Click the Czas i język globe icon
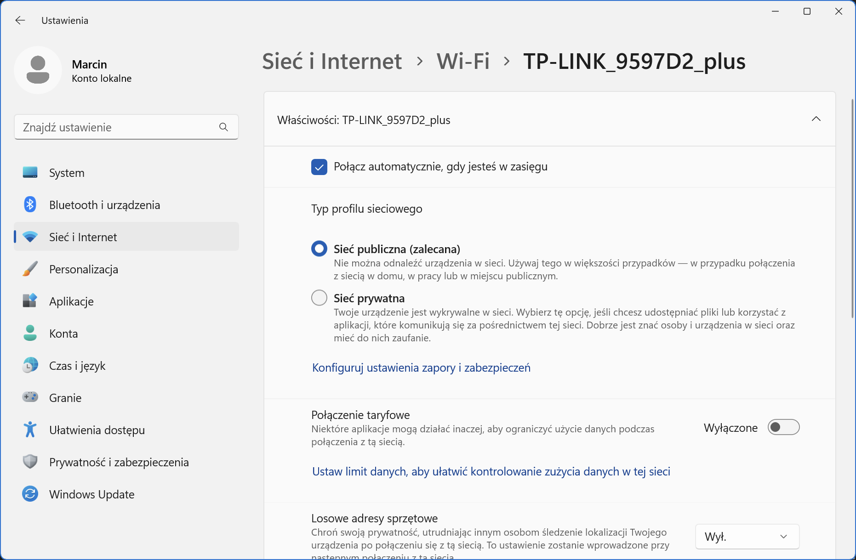 30,365
